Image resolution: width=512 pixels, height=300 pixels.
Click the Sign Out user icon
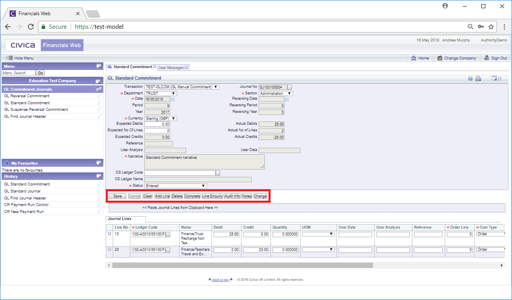(x=487, y=58)
